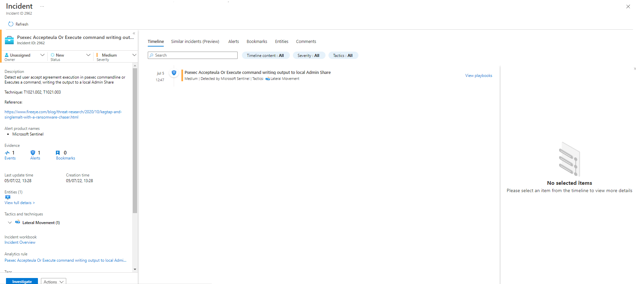Open the ellipsis more options menu
Viewport: 636px width, 284px height.
(42, 6)
